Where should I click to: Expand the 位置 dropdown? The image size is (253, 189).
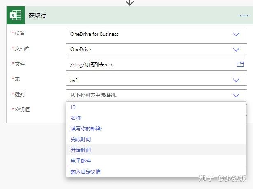coord(236,34)
